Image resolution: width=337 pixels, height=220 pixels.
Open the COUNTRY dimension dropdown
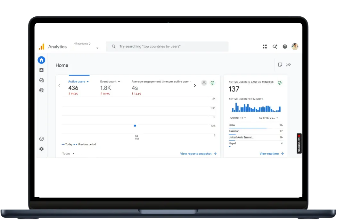click(238, 118)
